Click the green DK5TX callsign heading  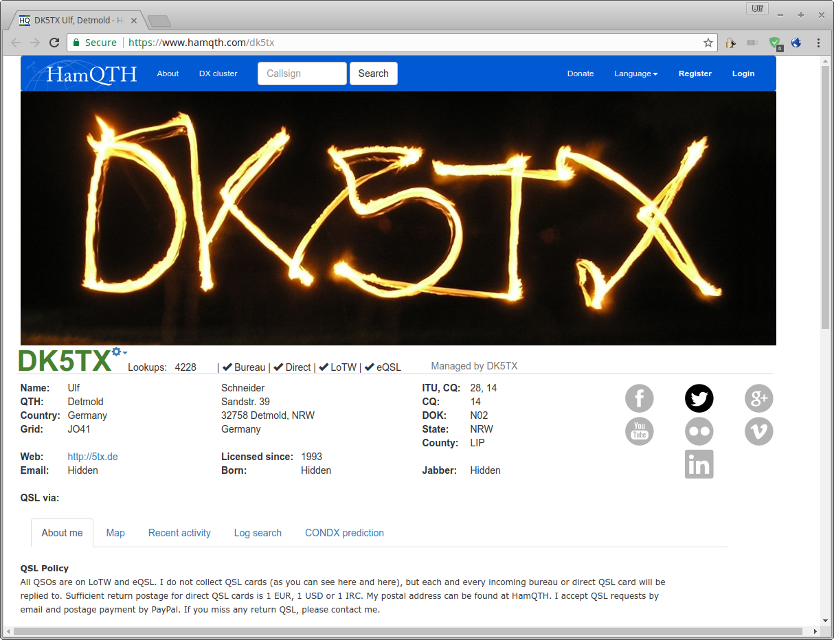tap(65, 361)
